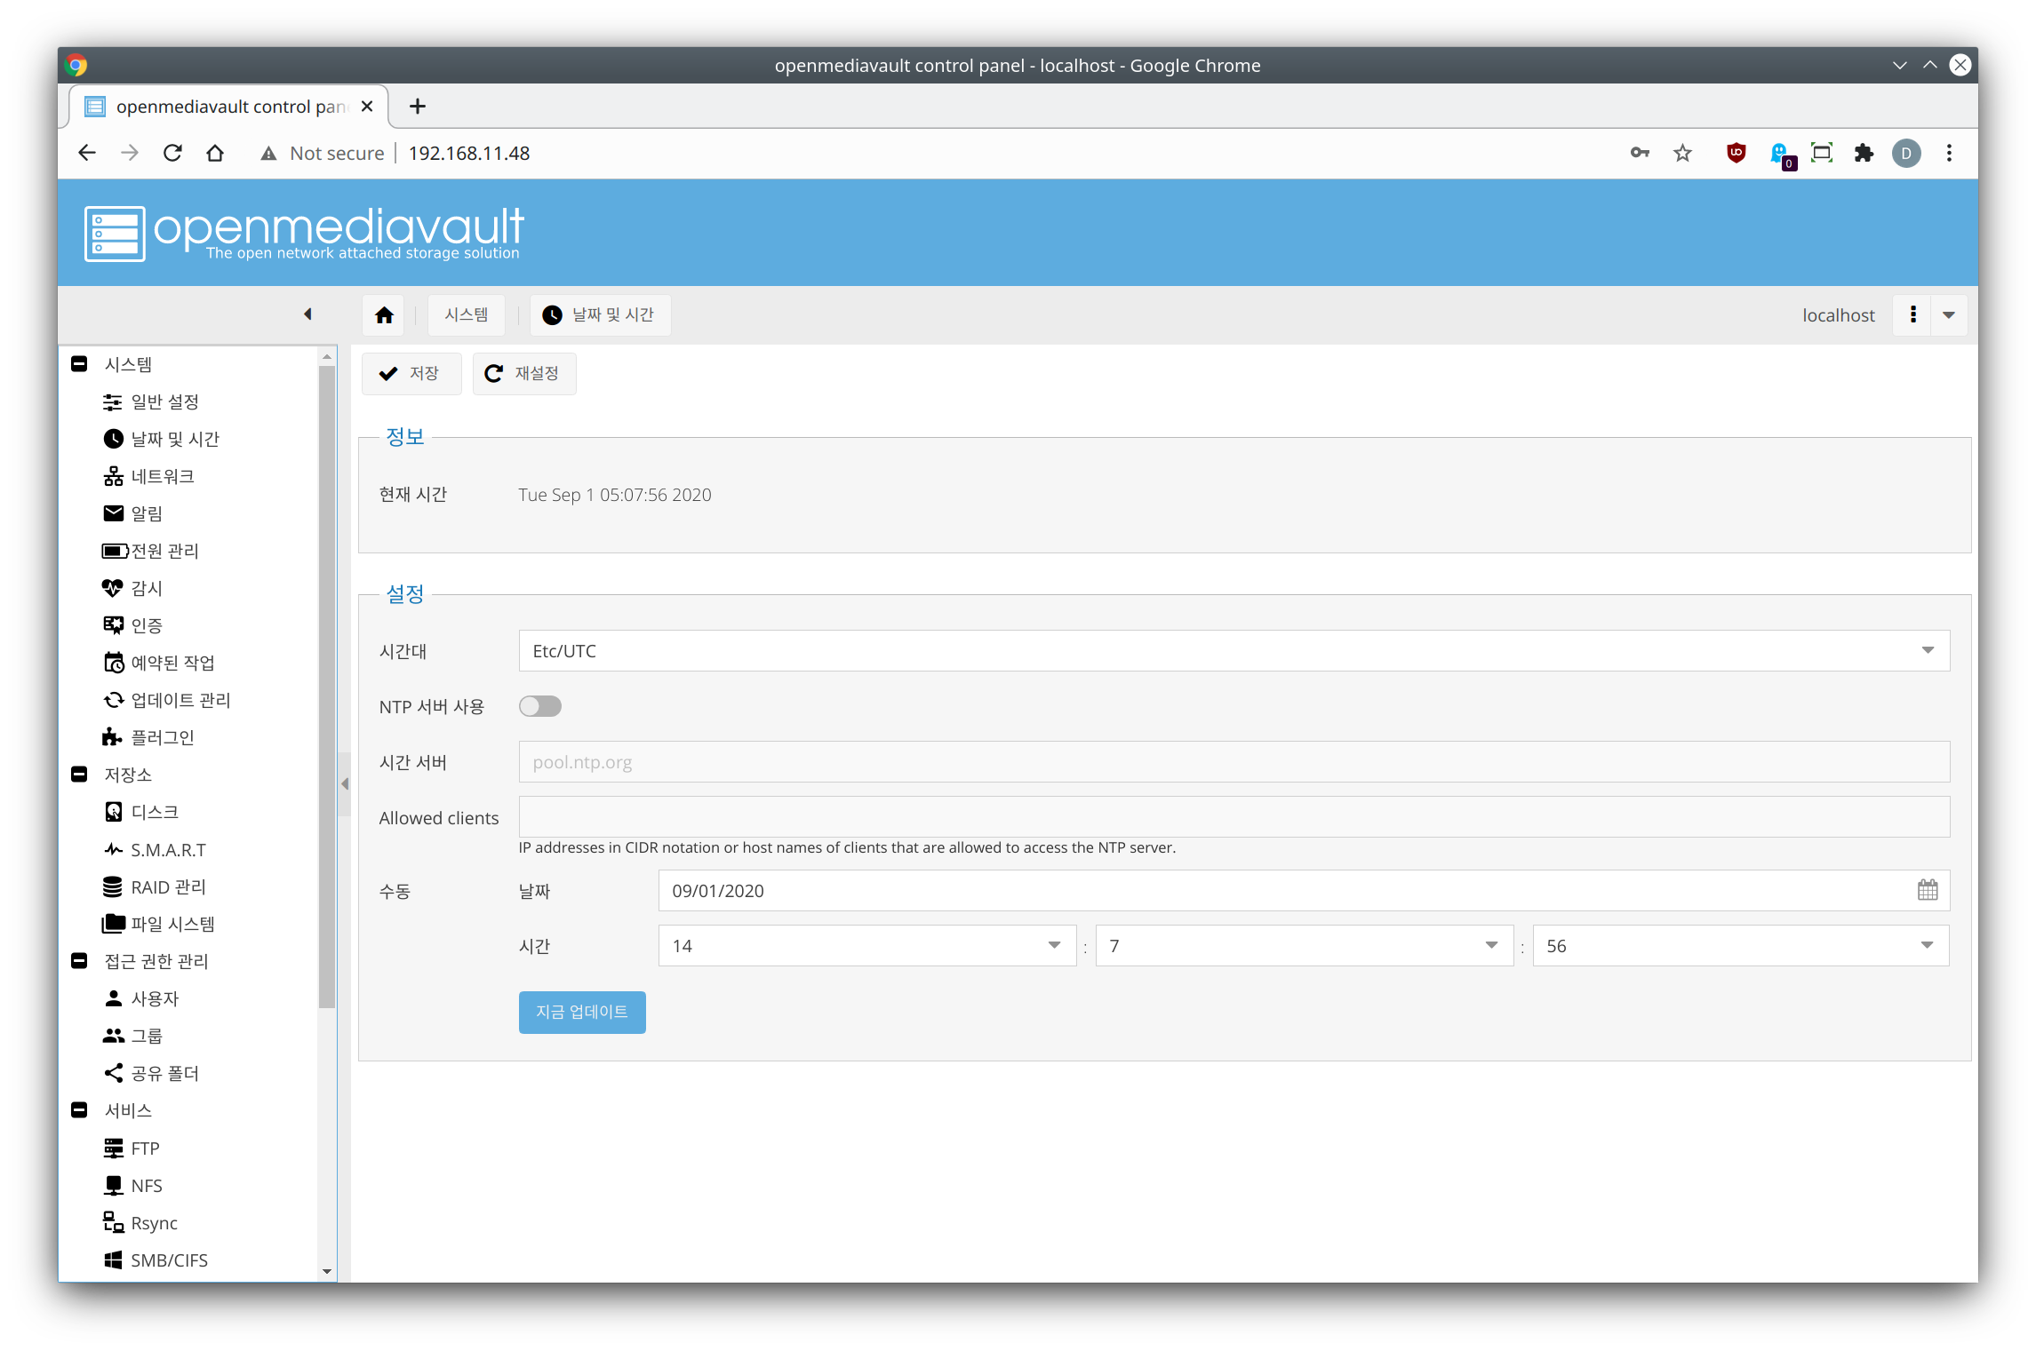Viewport: 2036px width, 1351px height.
Task: Open the Plugins puzzle icon item
Action: (162, 737)
